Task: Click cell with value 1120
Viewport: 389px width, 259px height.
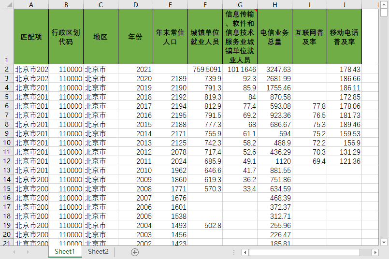Action: tap(274, 161)
